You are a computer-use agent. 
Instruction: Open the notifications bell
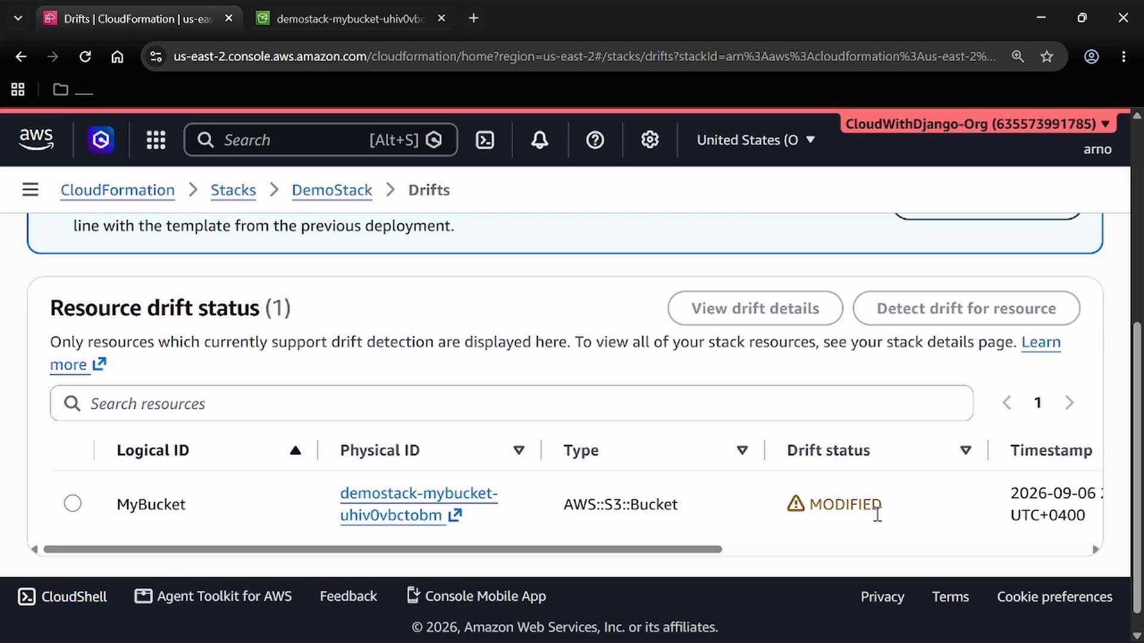tap(540, 140)
